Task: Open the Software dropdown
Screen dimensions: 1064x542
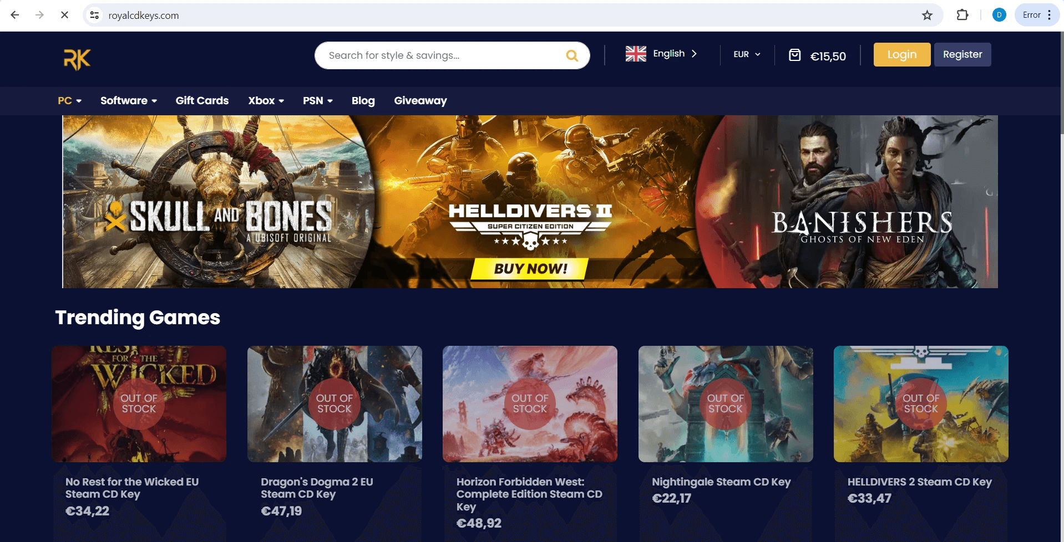Action: pyautogui.click(x=128, y=101)
